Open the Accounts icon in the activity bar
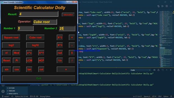Screen dimensions: 174x98 pos(3,85)
